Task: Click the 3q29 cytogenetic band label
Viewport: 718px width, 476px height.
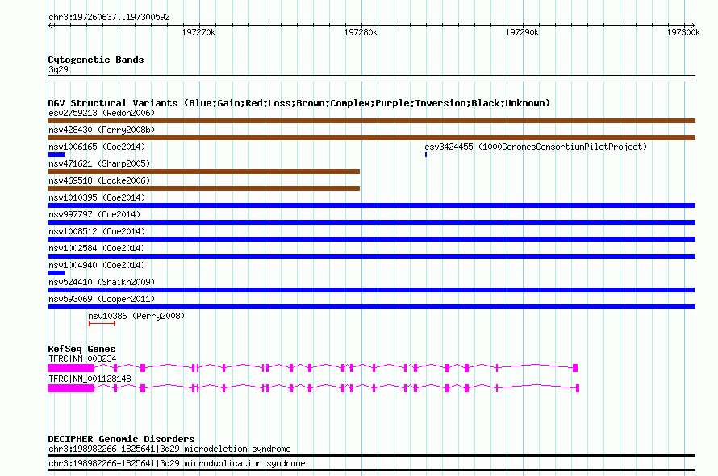Action: coord(58,69)
